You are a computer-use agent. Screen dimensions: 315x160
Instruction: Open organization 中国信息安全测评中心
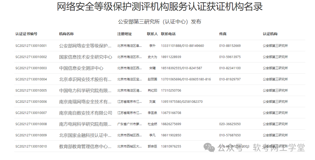coord(81,68)
